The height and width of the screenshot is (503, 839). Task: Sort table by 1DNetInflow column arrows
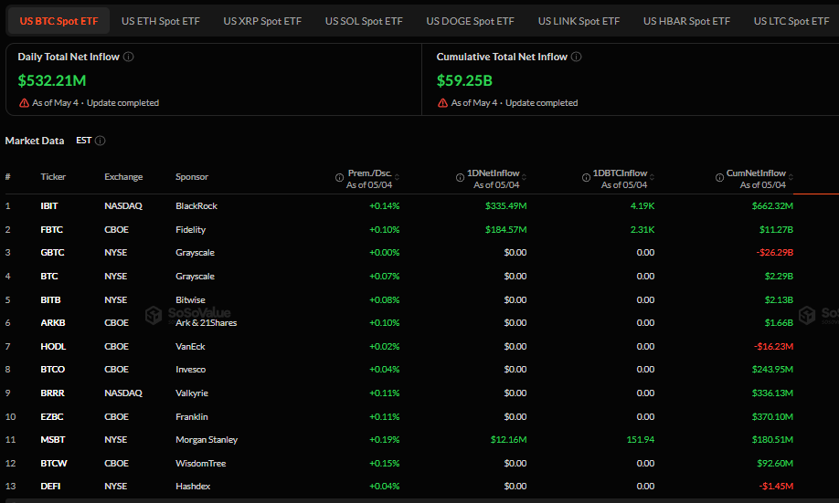pos(524,177)
